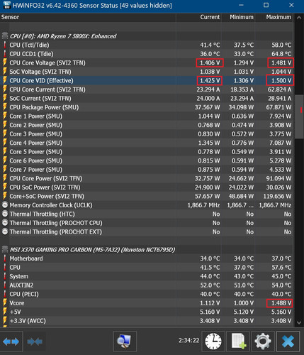Click the Sensor column header
This screenshot has width=304, height=355.
pyautogui.click(x=88, y=17)
